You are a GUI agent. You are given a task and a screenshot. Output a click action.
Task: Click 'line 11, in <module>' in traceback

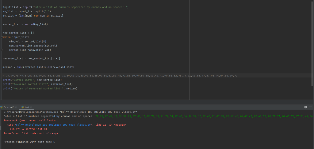tap(111, 125)
